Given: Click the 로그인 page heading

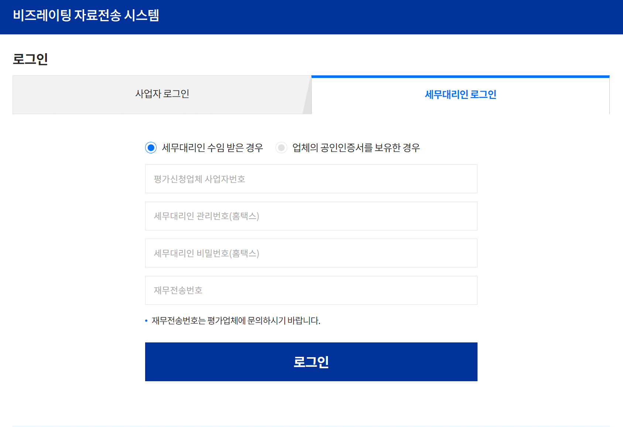Looking at the screenshot, I should click(30, 59).
